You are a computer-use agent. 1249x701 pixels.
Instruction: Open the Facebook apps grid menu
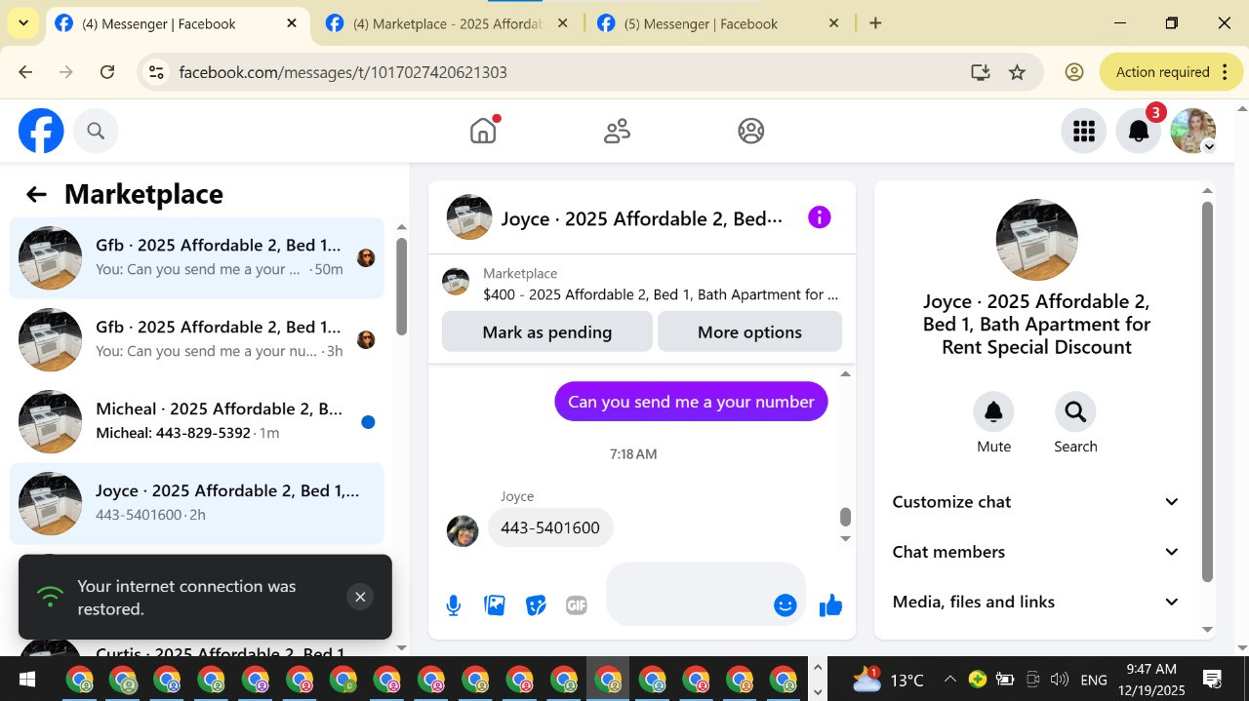click(x=1084, y=131)
